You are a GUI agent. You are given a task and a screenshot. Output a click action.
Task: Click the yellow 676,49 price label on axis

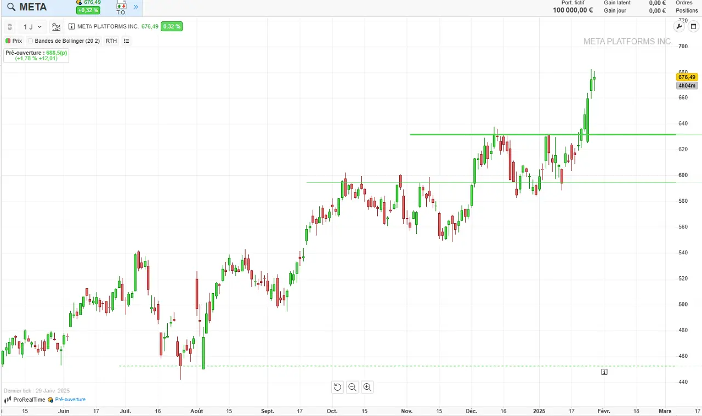(687, 77)
